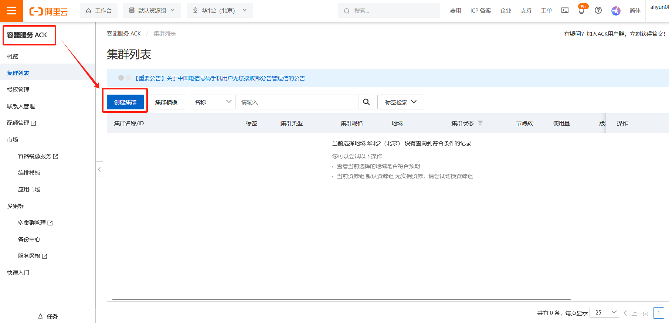This screenshot has width=669, height=323.
Task: Click the search magnifier button next to input
Action: (366, 102)
